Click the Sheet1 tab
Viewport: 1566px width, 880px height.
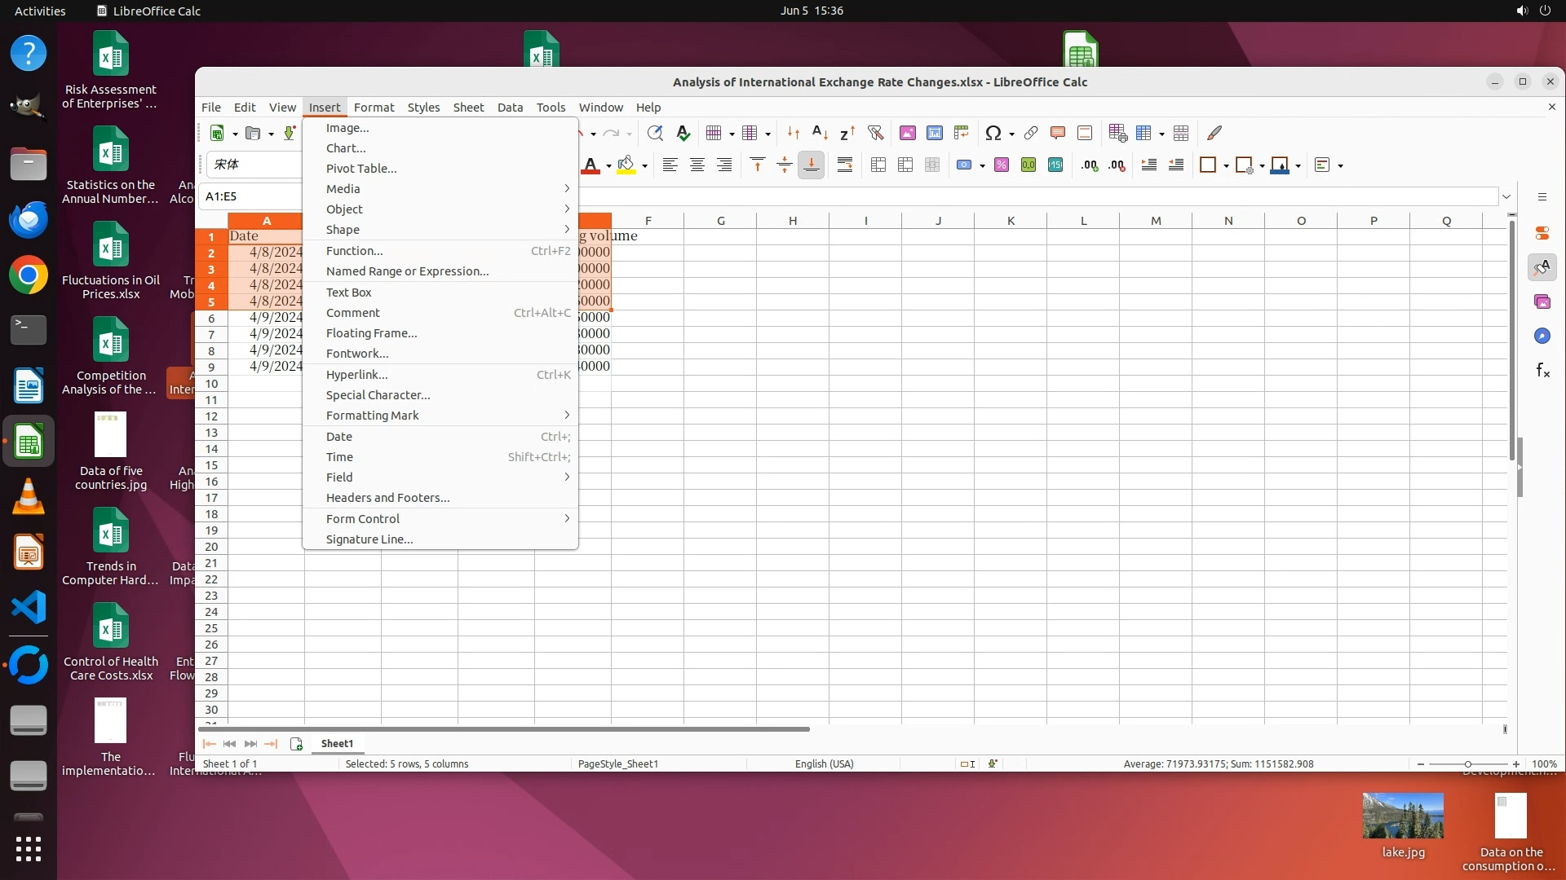tap(337, 743)
